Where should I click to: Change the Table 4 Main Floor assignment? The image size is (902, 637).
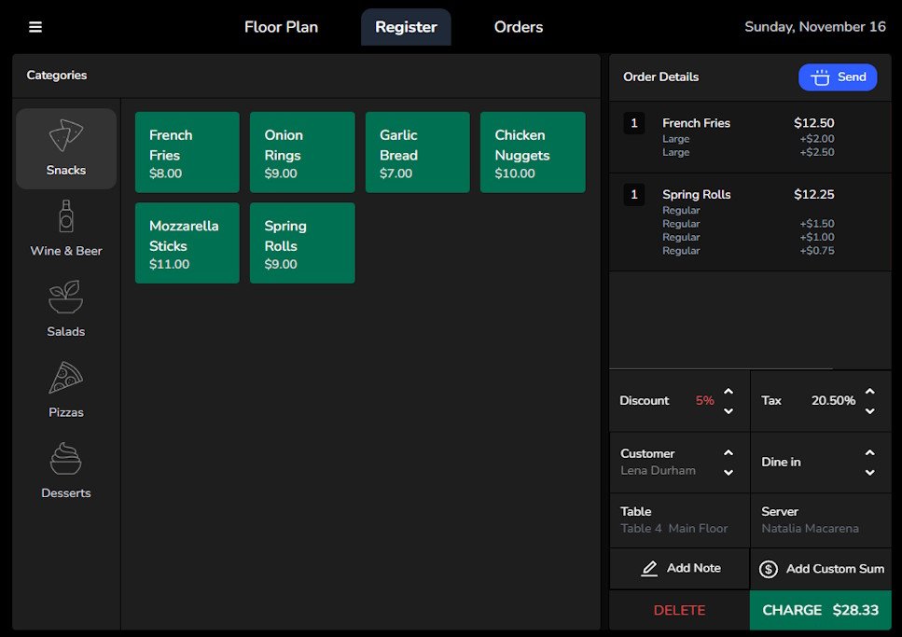(679, 519)
